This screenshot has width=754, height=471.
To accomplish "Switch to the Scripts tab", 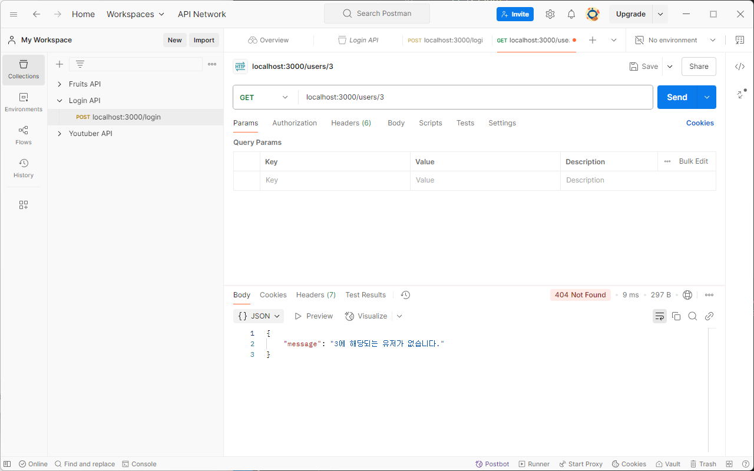I will 431,123.
